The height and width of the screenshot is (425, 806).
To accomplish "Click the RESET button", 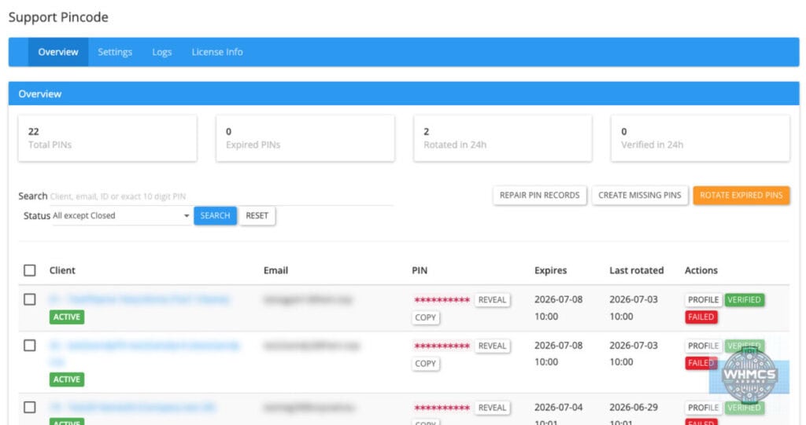I will (257, 215).
